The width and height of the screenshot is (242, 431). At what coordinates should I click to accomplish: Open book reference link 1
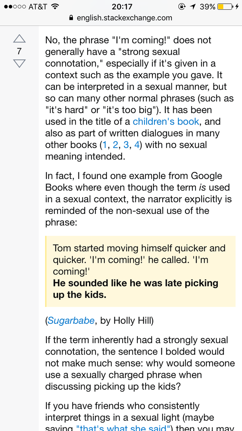(105, 145)
